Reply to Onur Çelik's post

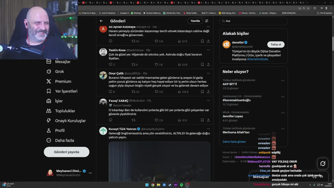pyautogui.click(x=110, y=92)
